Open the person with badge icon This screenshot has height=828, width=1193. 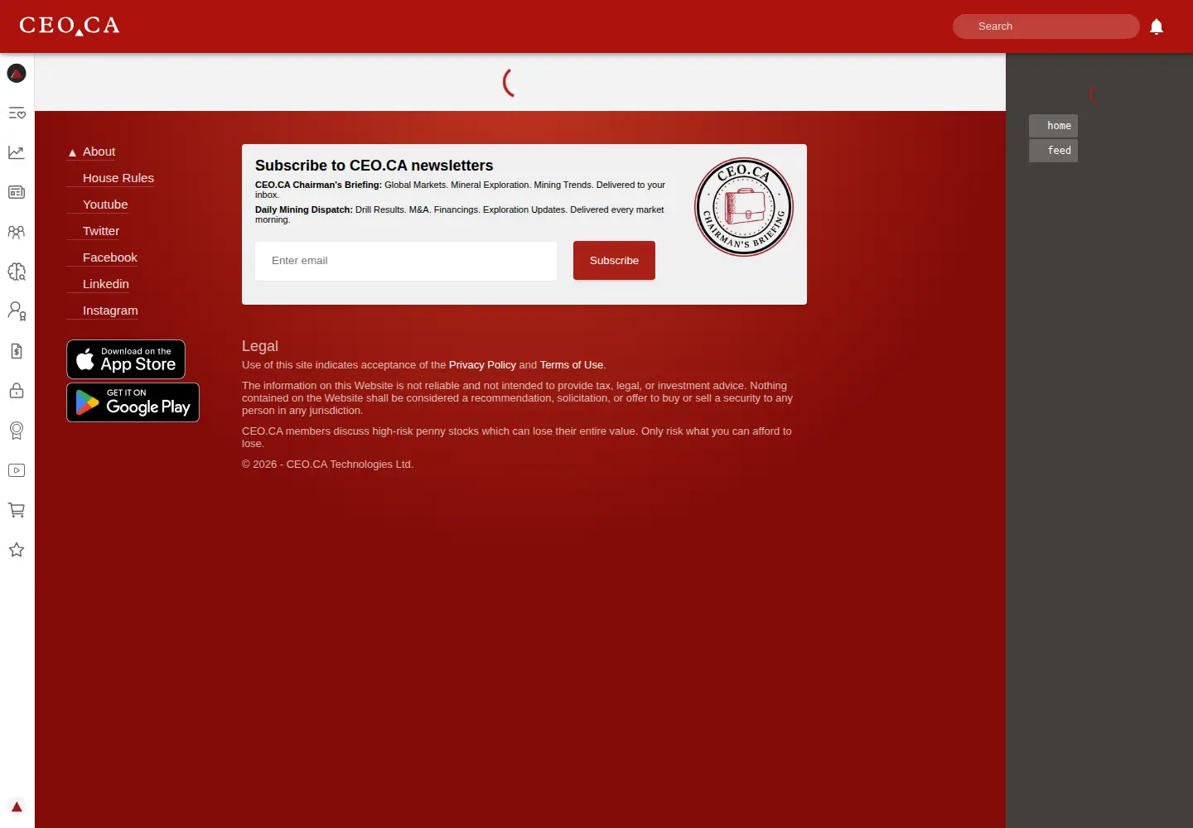tap(17, 311)
